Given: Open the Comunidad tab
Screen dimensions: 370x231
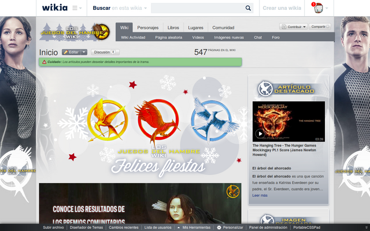Looking at the screenshot, I should 223,28.
